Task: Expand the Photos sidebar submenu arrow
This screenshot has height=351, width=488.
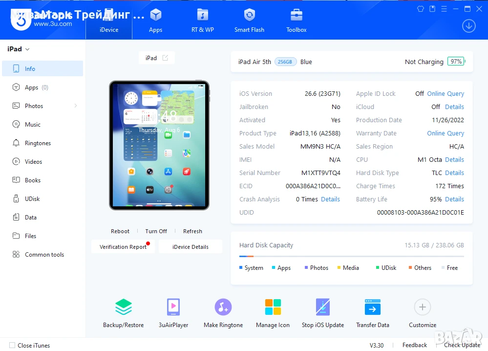Action: click(x=76, y=106)
